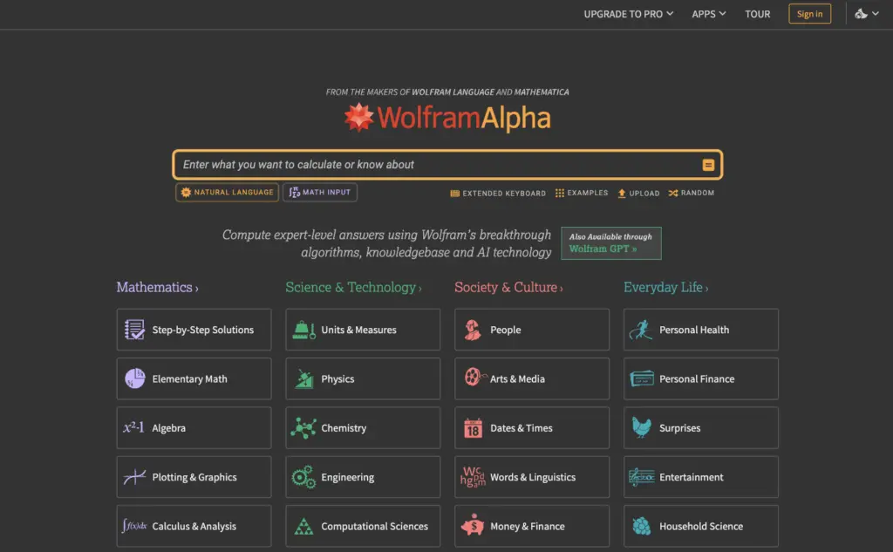This screenshot has width=893, height=552.
Task: Click the Units & Measures scale icon
Action: [303, 330]
